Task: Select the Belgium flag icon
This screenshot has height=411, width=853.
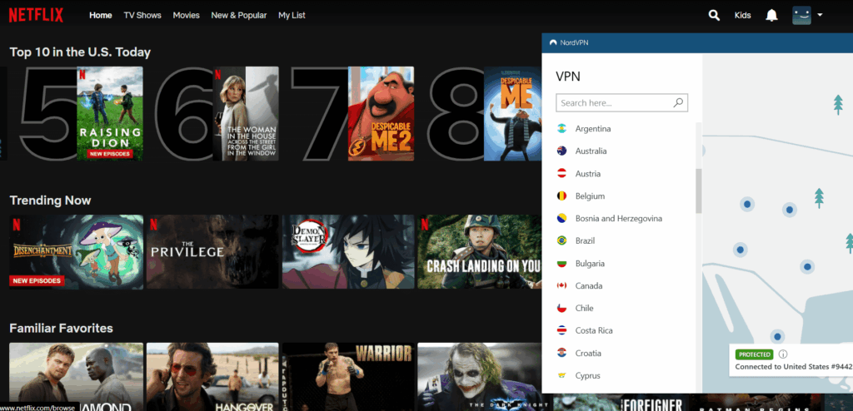Action: 562,196
